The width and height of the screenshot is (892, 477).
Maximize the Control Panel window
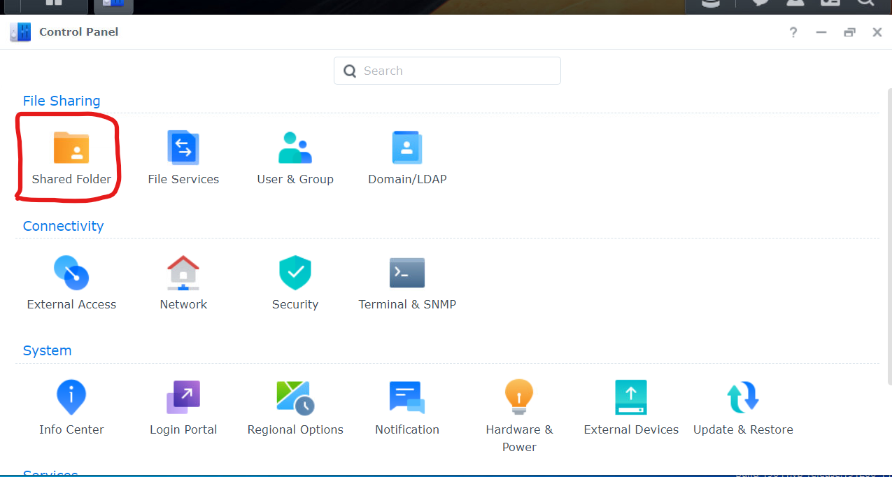[x=849, y=32]
